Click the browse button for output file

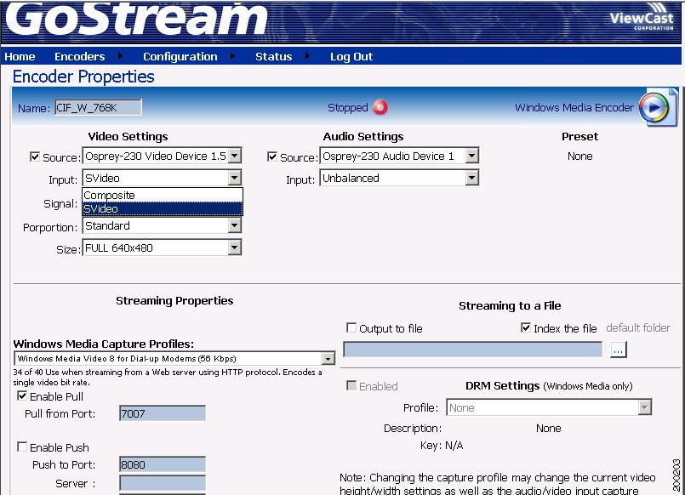(618, 350)
